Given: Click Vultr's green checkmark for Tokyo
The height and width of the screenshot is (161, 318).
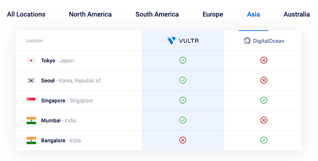Looking at the screenshot, I should 183,60.
